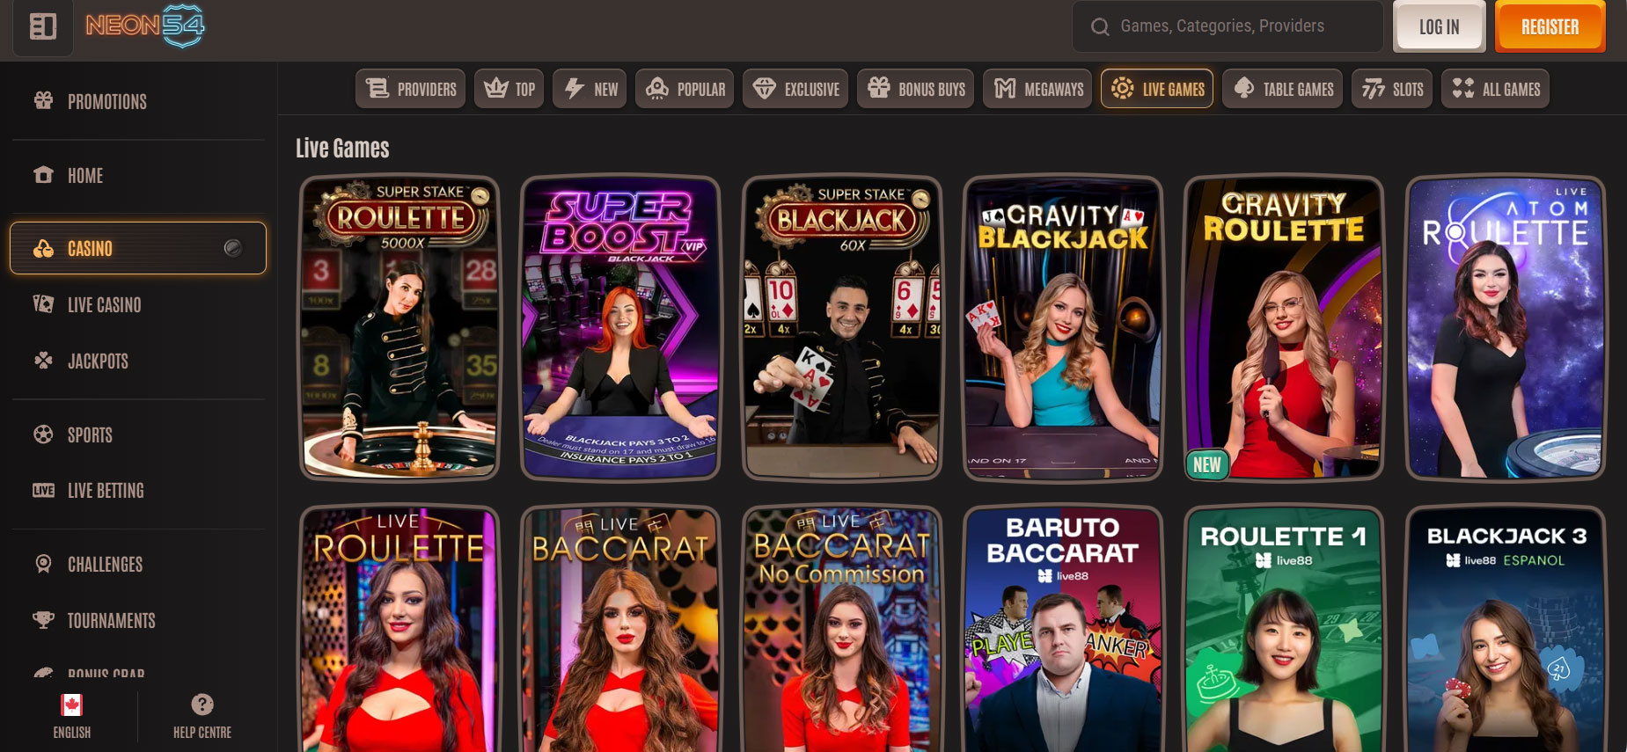Toggle the circle switch on the Casino item
Screen dimensions: 1627x752
coord(233,248)
